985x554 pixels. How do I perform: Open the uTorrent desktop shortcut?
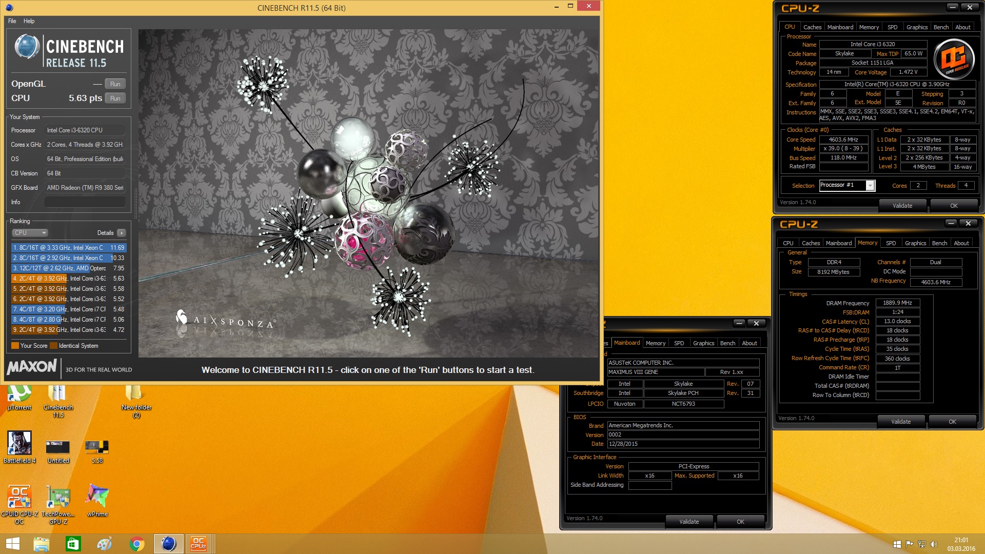(x=19, y=397)
